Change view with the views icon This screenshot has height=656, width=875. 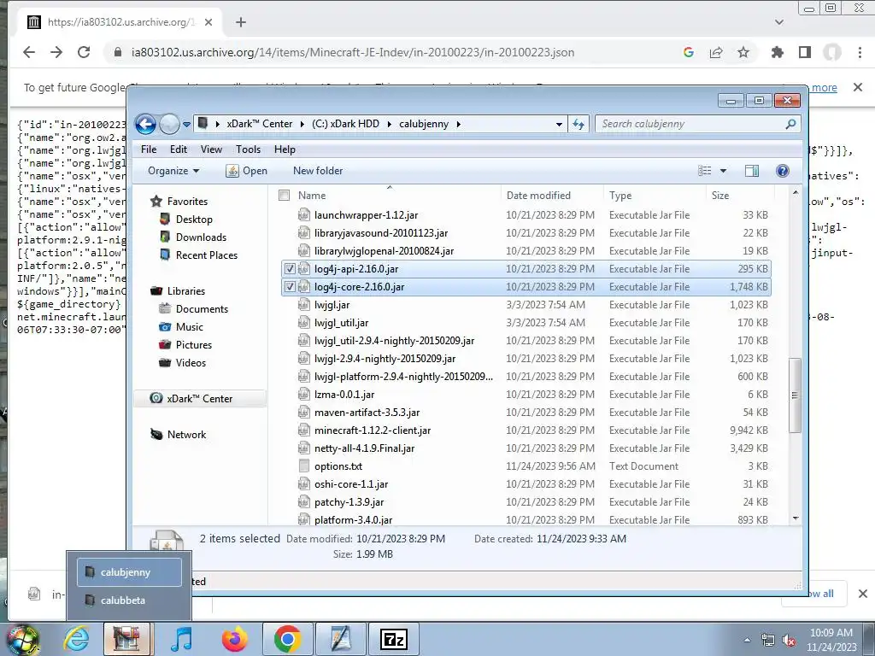point(705,171)
